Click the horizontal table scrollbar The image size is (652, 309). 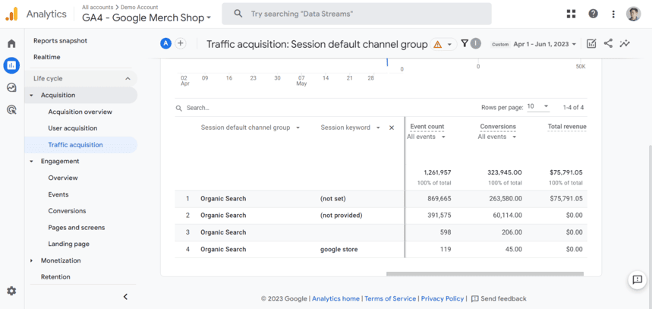click(484, 273)
